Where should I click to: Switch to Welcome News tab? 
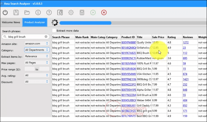pos(11,22)
